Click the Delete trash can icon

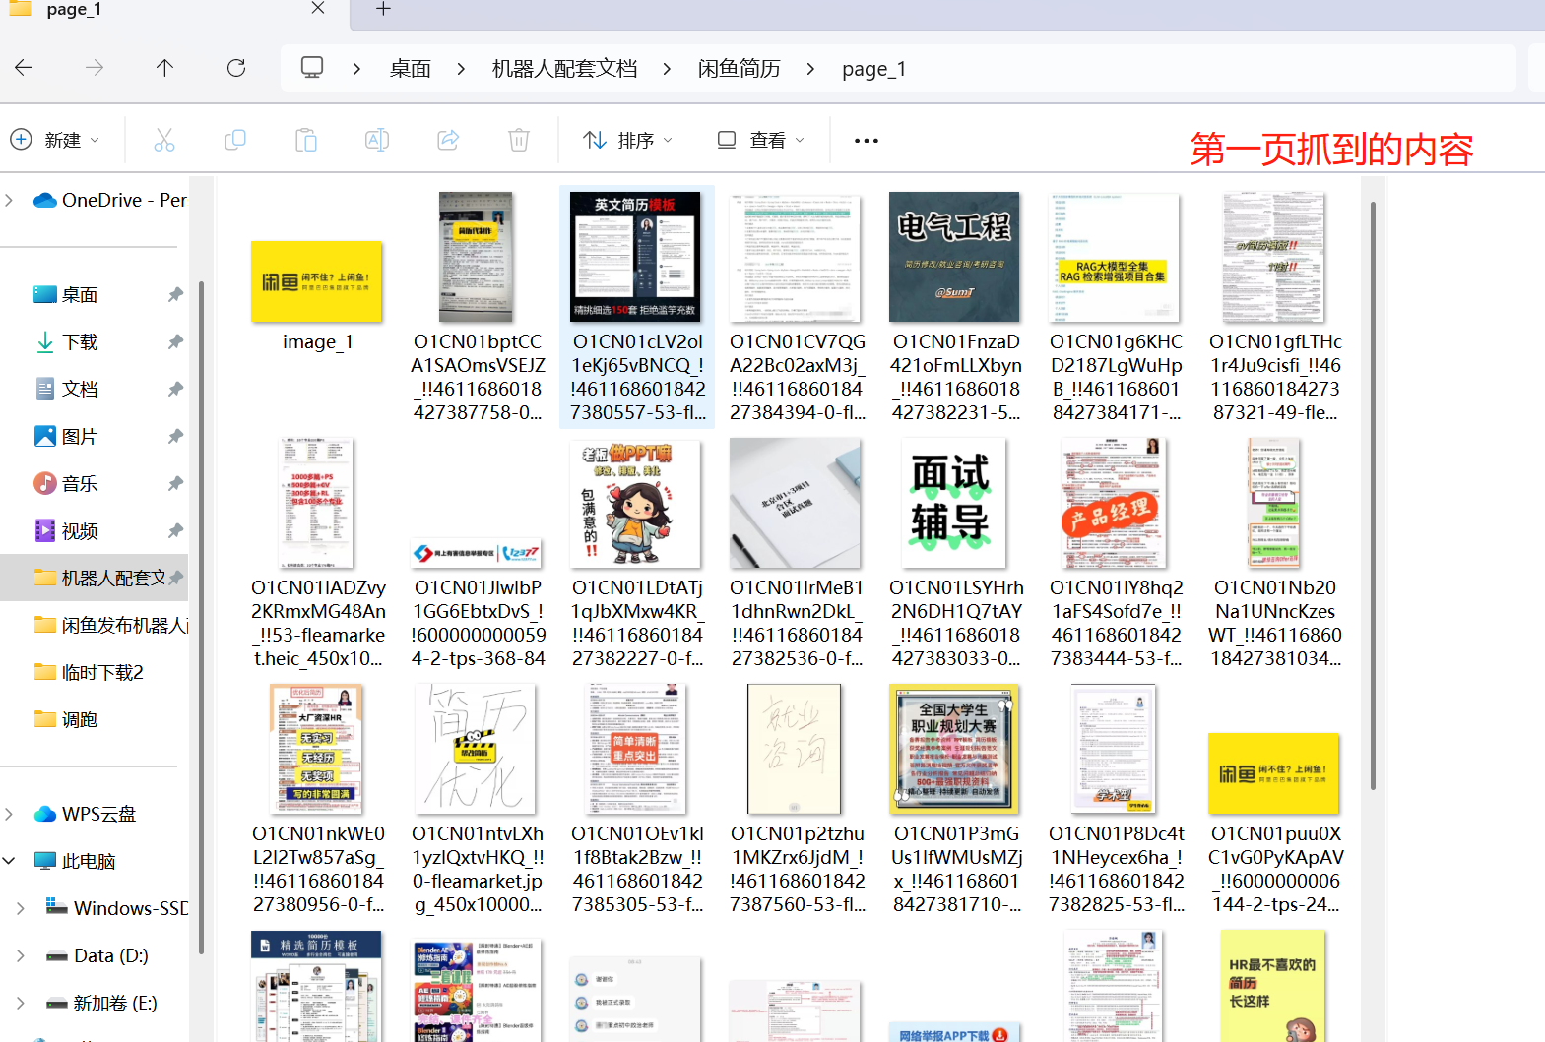519,141
